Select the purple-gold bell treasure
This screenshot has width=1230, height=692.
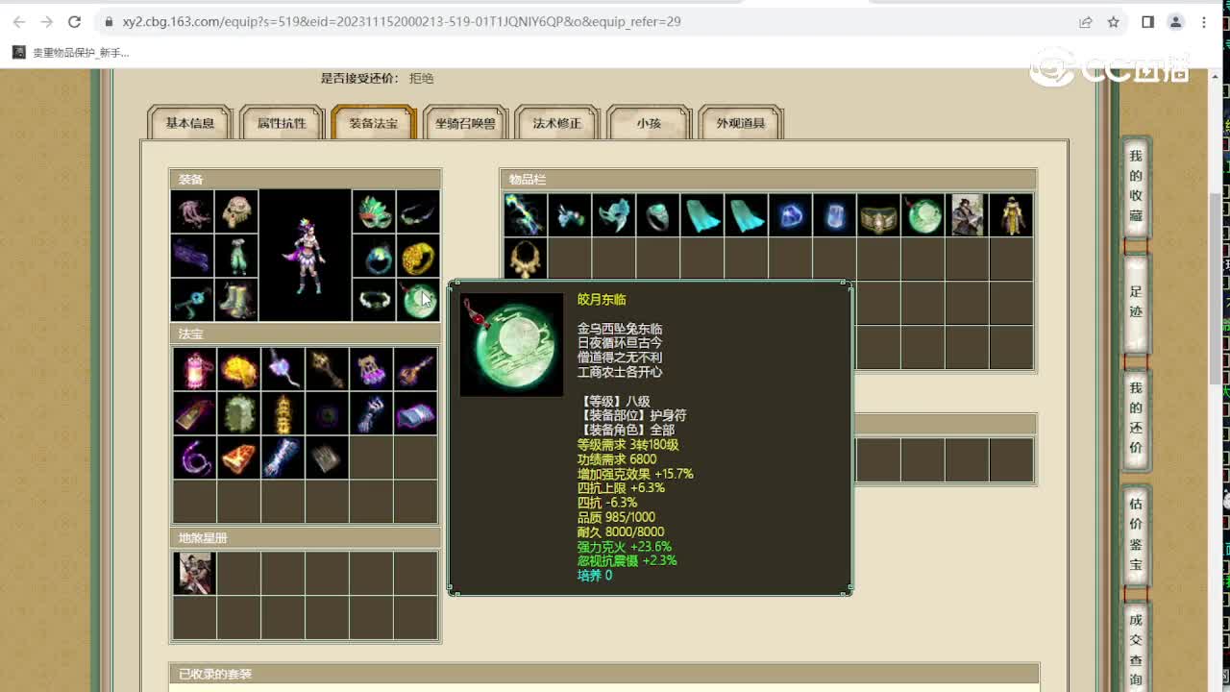click(371, 369)
